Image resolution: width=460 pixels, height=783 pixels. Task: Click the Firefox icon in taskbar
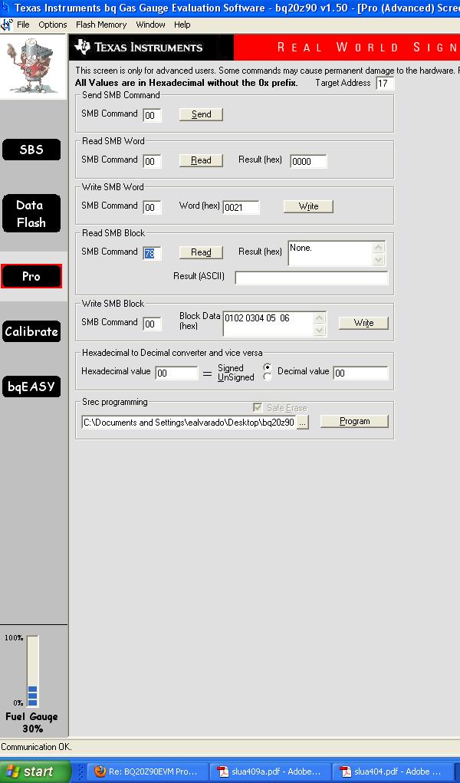point(100,771)
